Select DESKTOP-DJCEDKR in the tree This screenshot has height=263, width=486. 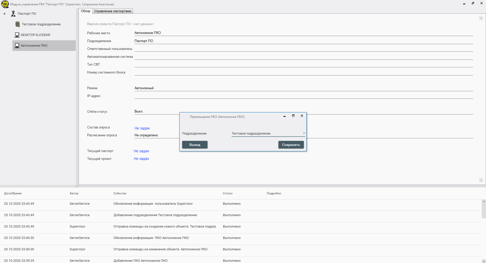click(x=35, y=35)
